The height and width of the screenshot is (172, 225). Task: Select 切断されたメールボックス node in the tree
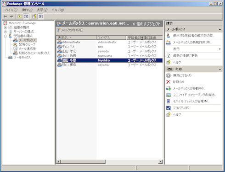tap(34, 53)
